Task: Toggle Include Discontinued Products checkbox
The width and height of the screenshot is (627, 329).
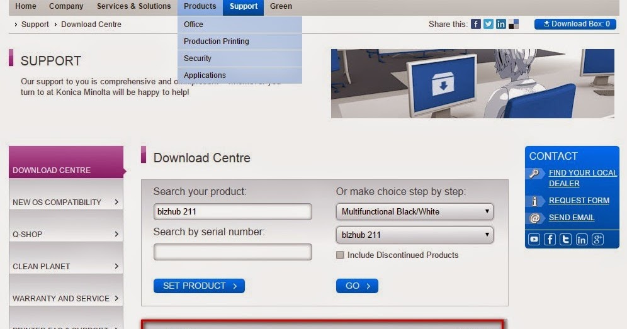Action: (340, 255)
